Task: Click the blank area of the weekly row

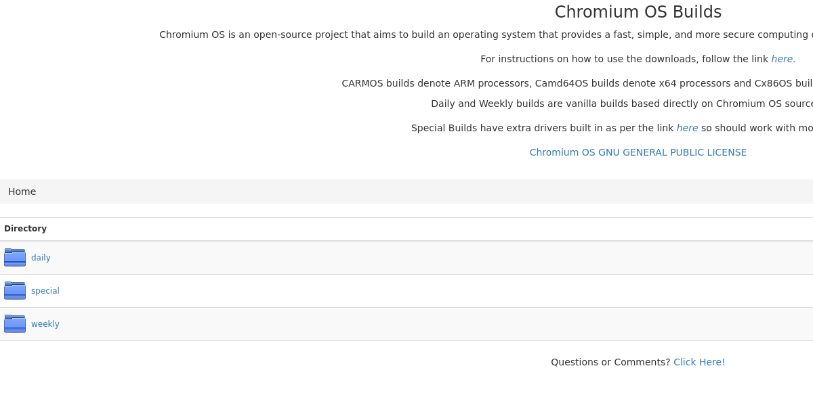Action: coord(434,324)
